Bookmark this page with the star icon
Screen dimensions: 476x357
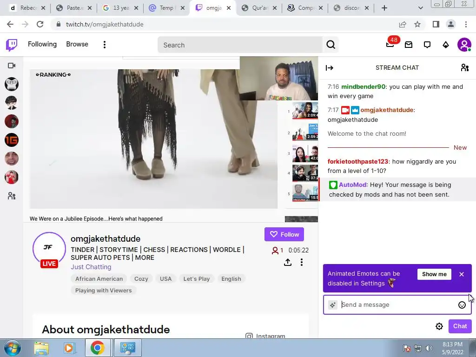(417, 24)
